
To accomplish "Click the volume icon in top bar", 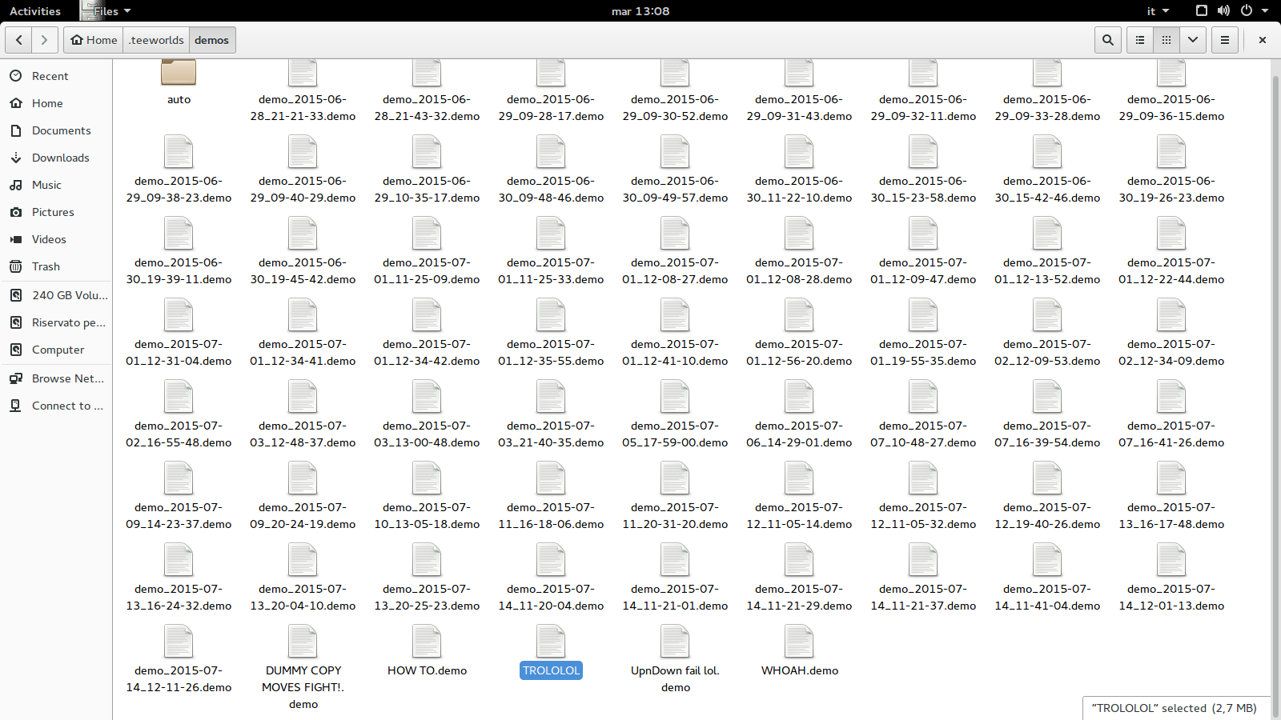I will [1223, 11].
